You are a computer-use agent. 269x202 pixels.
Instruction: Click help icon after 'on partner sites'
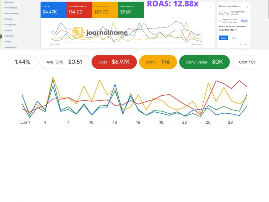[x=236, y=30]
